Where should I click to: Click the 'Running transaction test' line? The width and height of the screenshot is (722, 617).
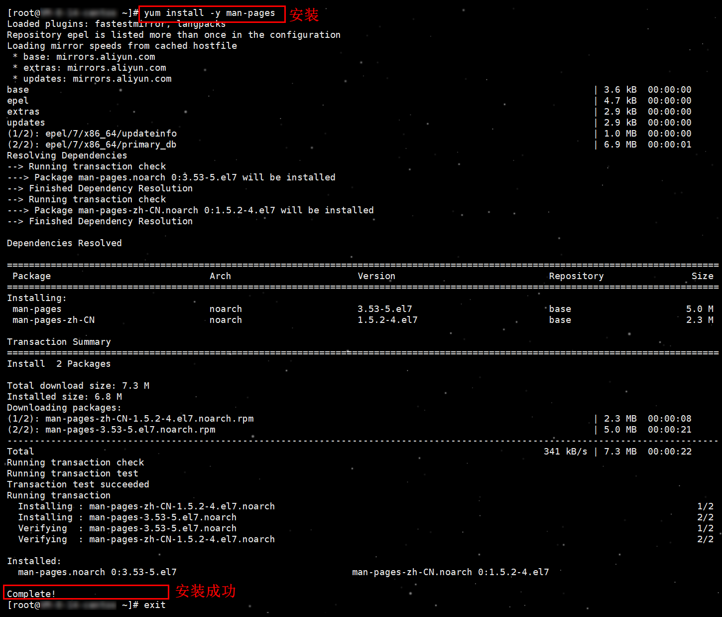[73, 473]
